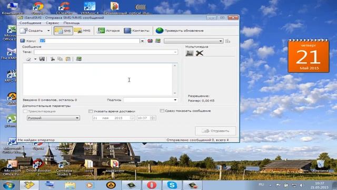Expand the Тема dropdown arrow
337x190 pixels.
point(175,52)
